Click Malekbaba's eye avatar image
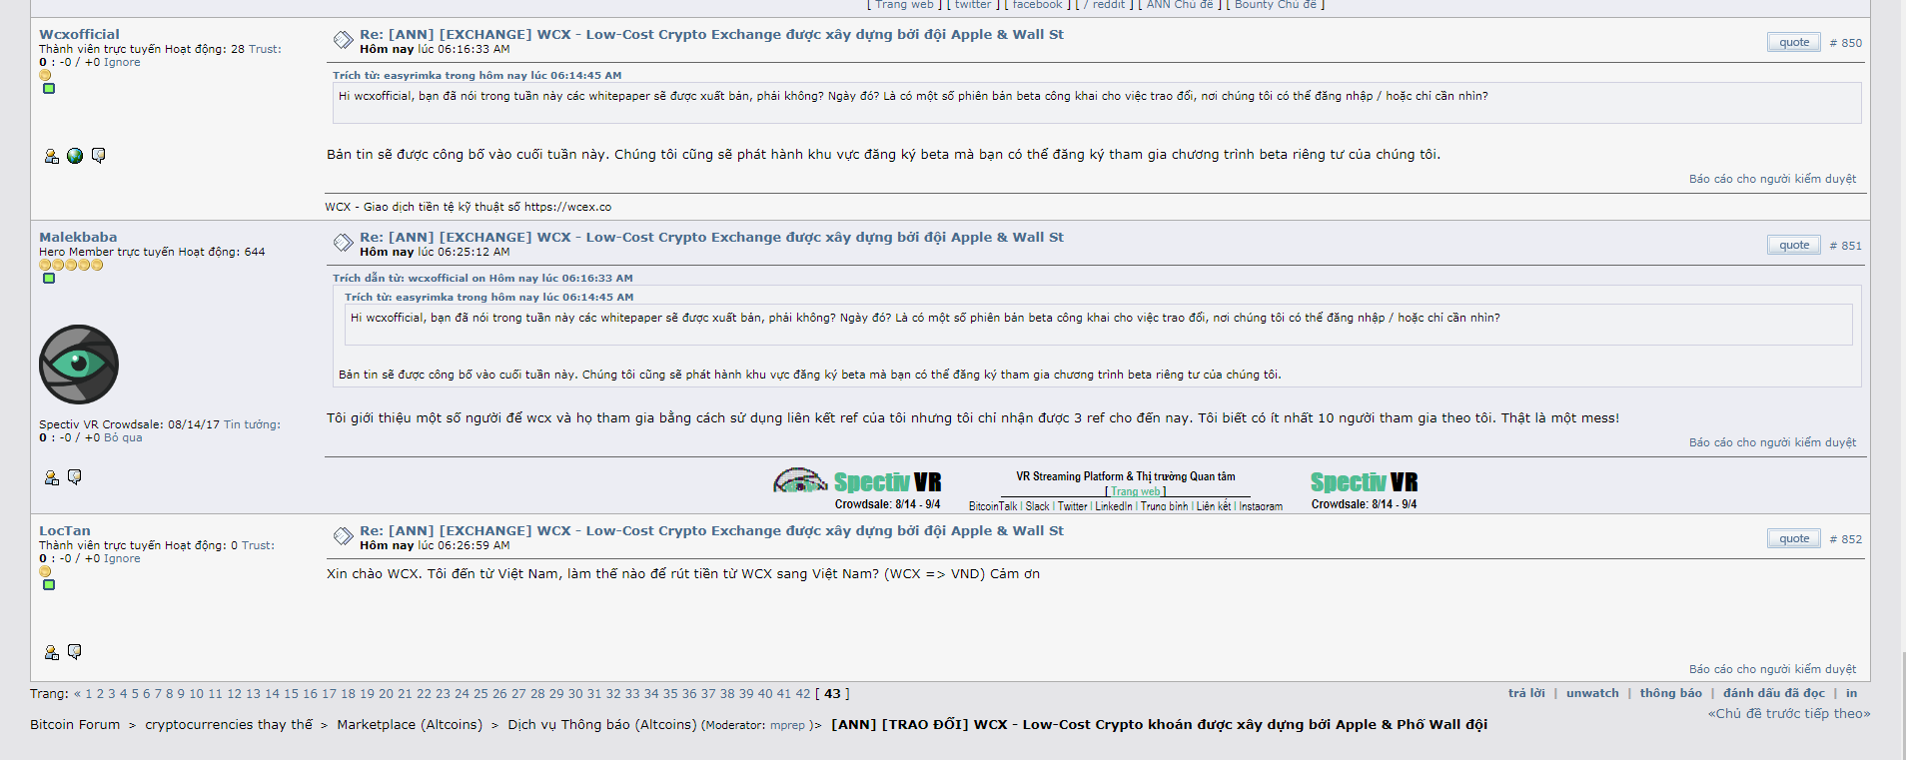The image size is (1906, 760). click(79, 365)
